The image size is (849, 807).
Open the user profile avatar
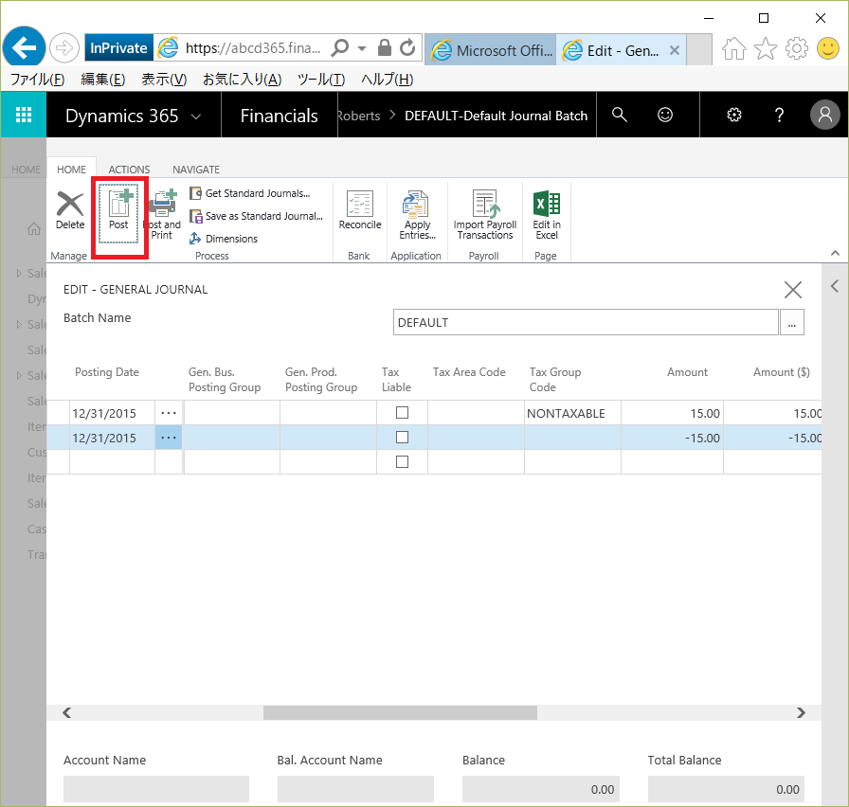824,115
